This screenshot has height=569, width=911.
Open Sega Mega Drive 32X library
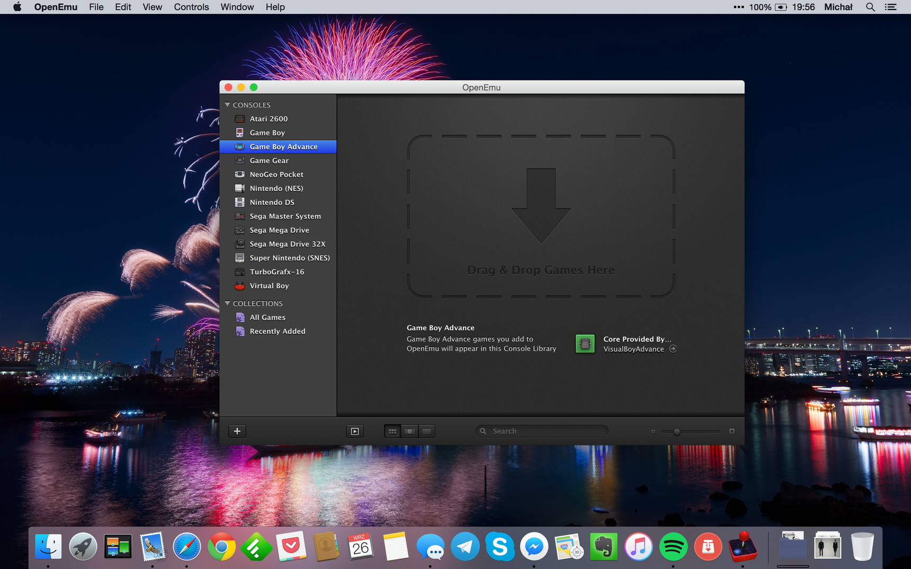click(x=278, y=244)
